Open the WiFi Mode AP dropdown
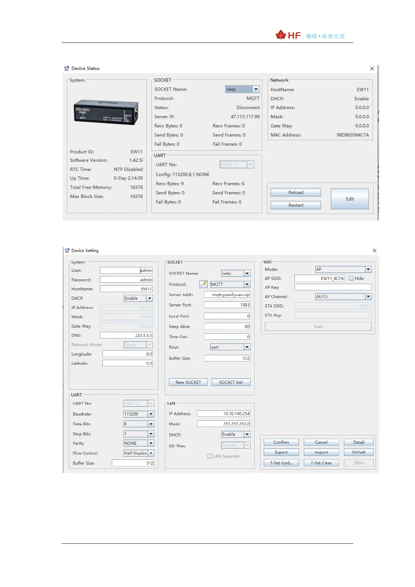 pos(344,269)
